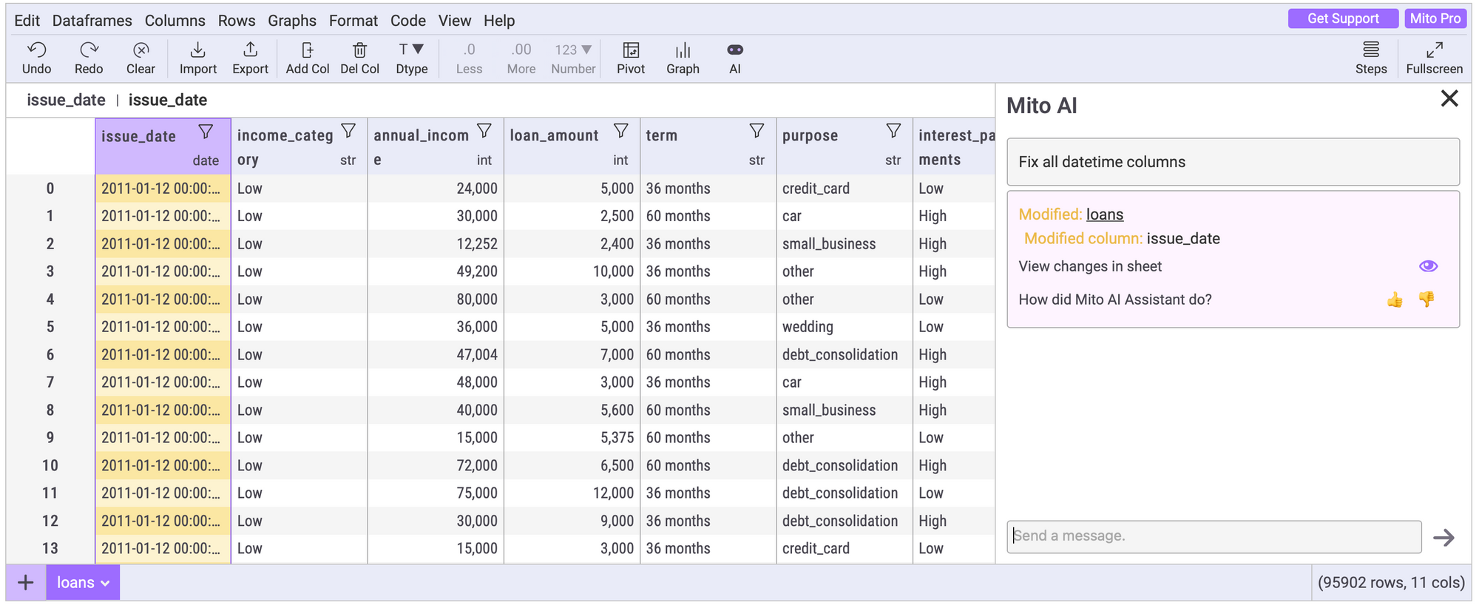Send the AI message with arrow
Screen dimensions: 1479x608
(1444, 538)
